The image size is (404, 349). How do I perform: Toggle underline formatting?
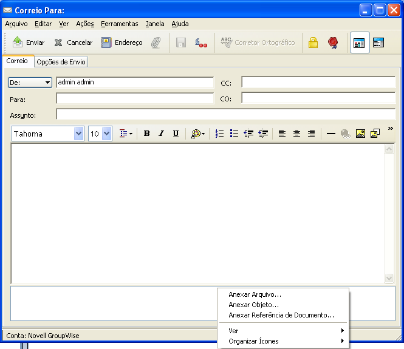(x=176, y=134)
